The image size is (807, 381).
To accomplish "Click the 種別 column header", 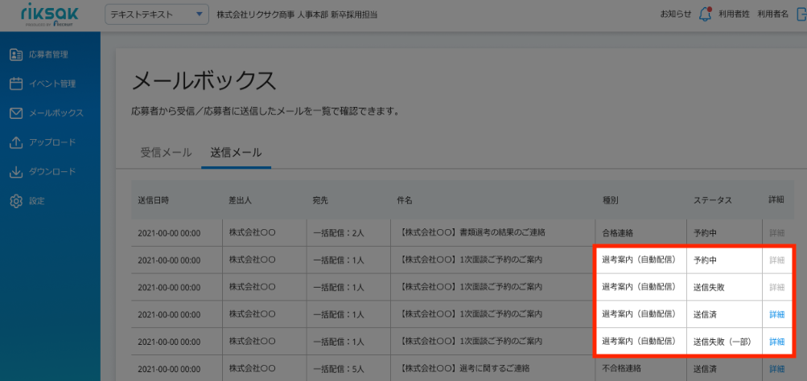I will coord(611,200).
